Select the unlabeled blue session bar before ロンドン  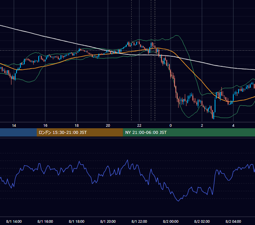point(18,132)
